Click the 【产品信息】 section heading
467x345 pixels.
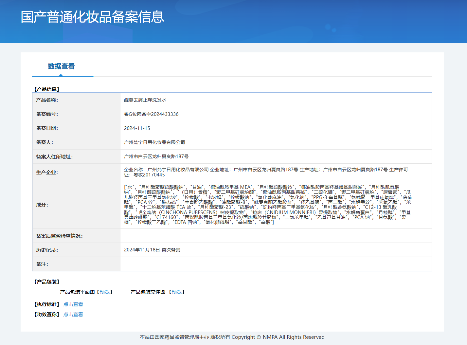click(46, 89)
